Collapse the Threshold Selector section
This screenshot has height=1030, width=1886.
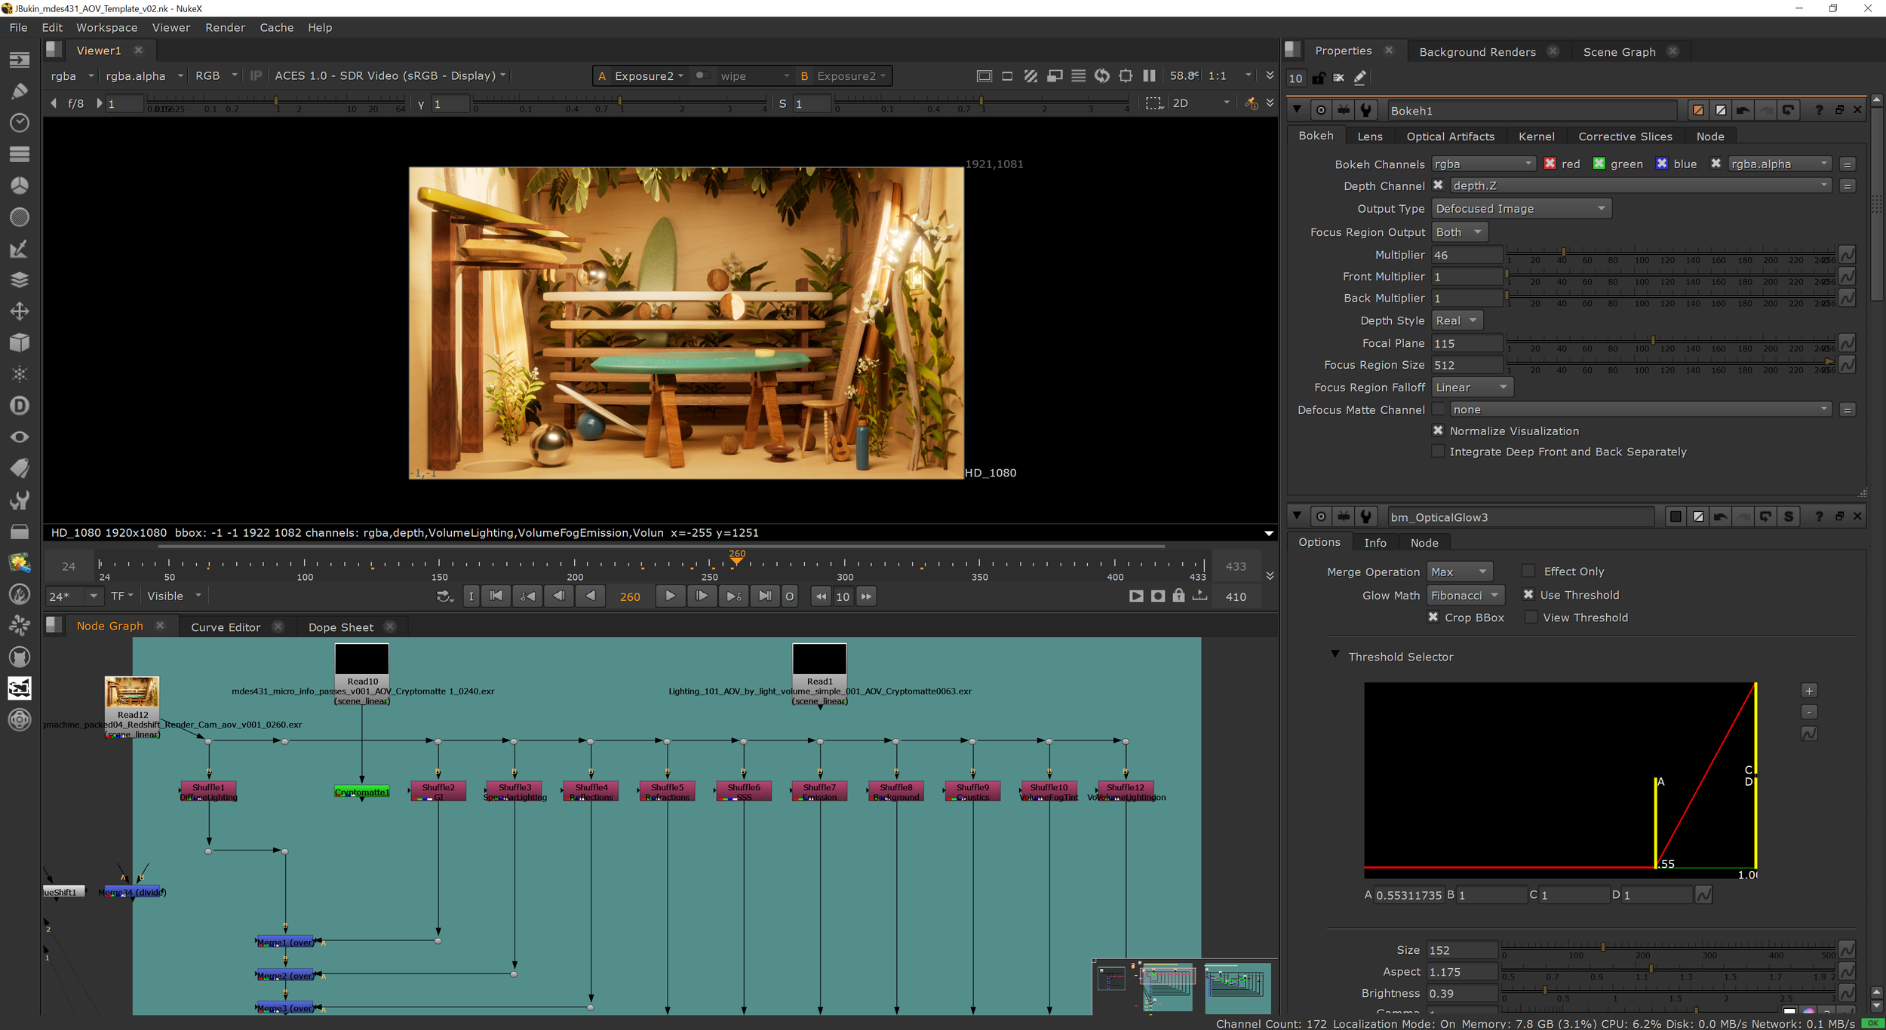1335,654
